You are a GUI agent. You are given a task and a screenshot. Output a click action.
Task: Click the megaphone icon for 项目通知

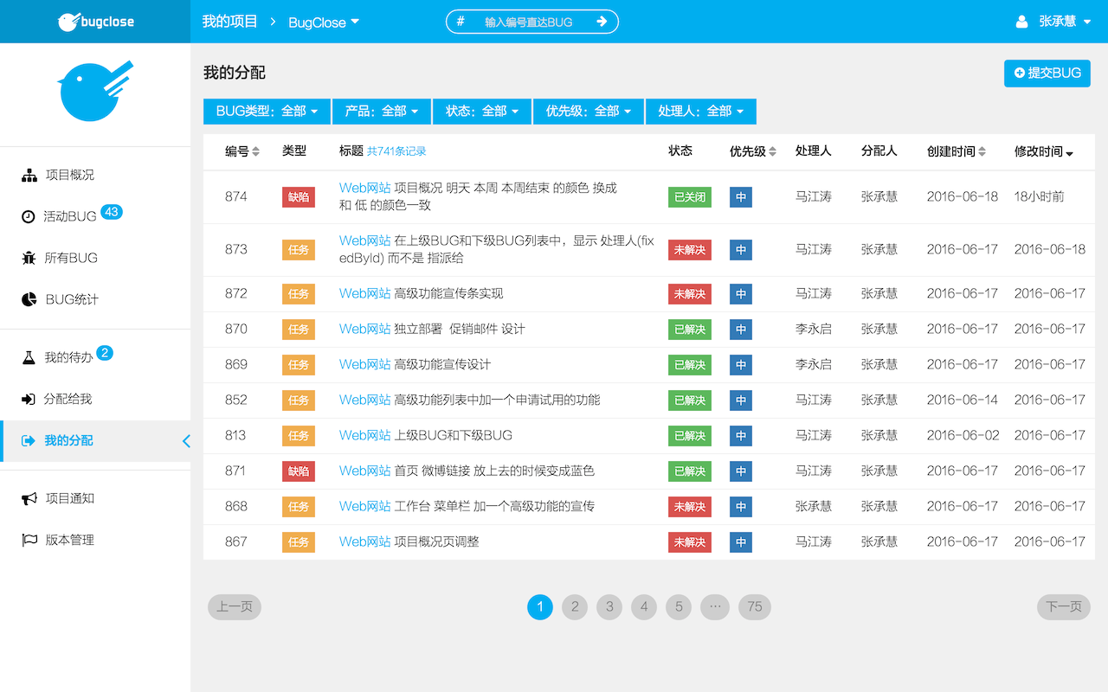(x=29, y=498)
